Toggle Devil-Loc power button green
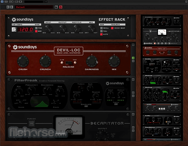This screenshot has height=146, width=188. [133, 58]
